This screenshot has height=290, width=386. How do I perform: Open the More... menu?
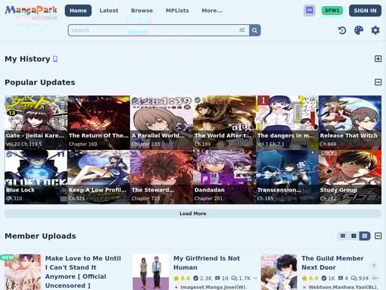coord(212,11)
